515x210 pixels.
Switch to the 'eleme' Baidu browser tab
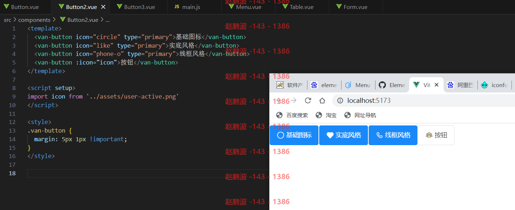(x=324, y=85)
